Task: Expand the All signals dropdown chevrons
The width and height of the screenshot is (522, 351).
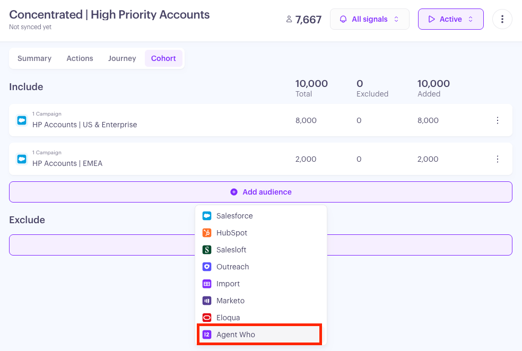Action: point(396,19)
